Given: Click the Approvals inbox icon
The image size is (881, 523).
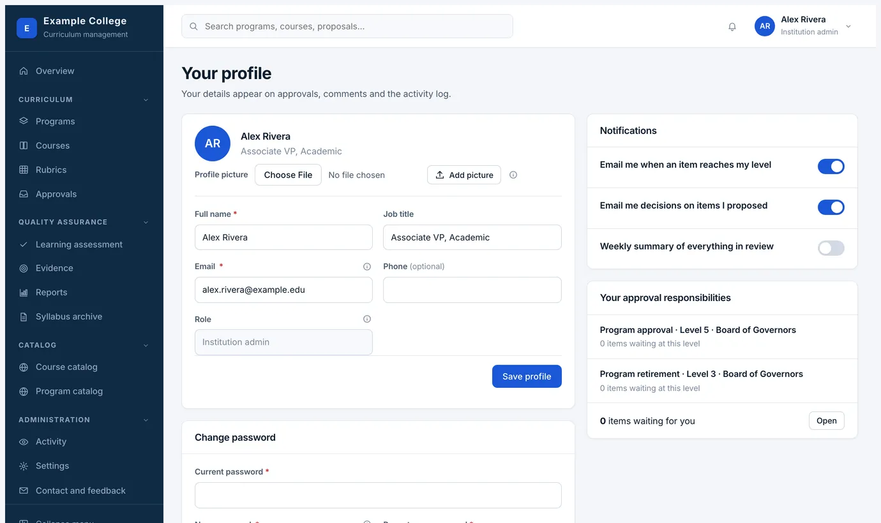Looking at the screenshot, I should tap(24, 194).
